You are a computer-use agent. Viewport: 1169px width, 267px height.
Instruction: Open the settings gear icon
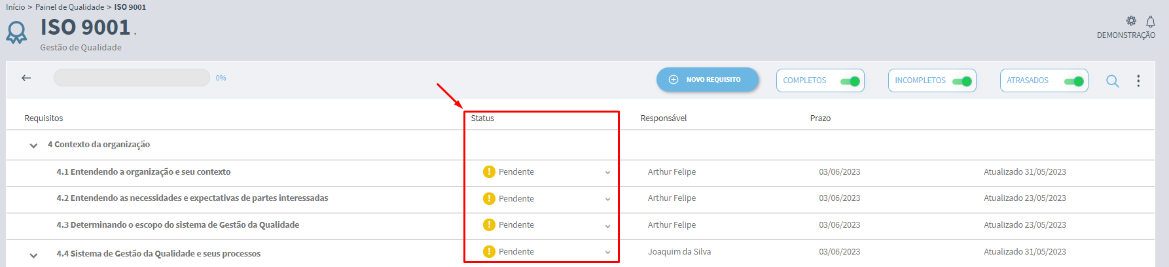pyautogui.click(x=1131, y=21)
